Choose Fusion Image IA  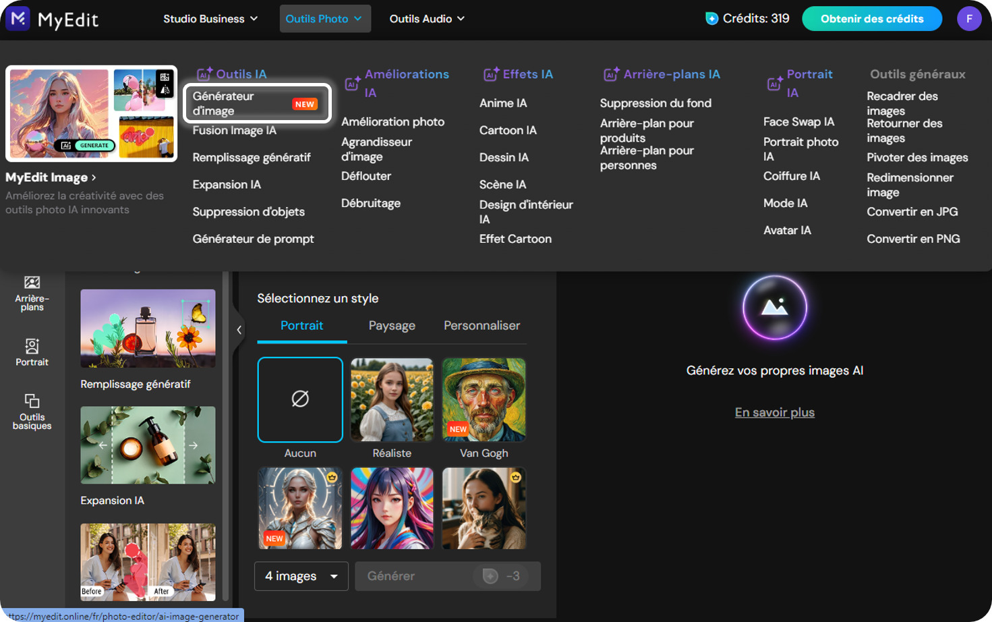tap(235, 130)
